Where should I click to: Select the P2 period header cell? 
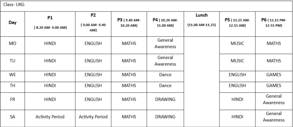(x=93, y=22)
